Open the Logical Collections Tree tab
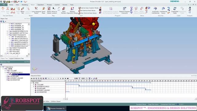Viewport: 197px width, 111px height. coord(16,59)
